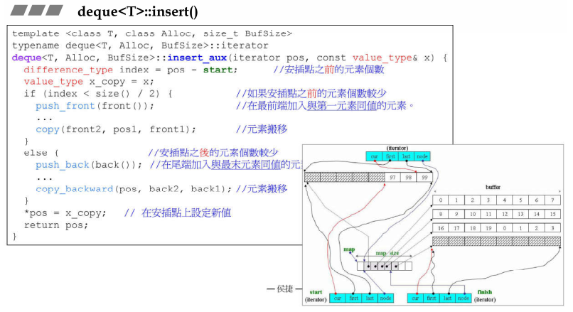Screen dimensions: 573x312
Task: Click the condition "if (index < size() / 2) {"
Action: click(98, 94)
